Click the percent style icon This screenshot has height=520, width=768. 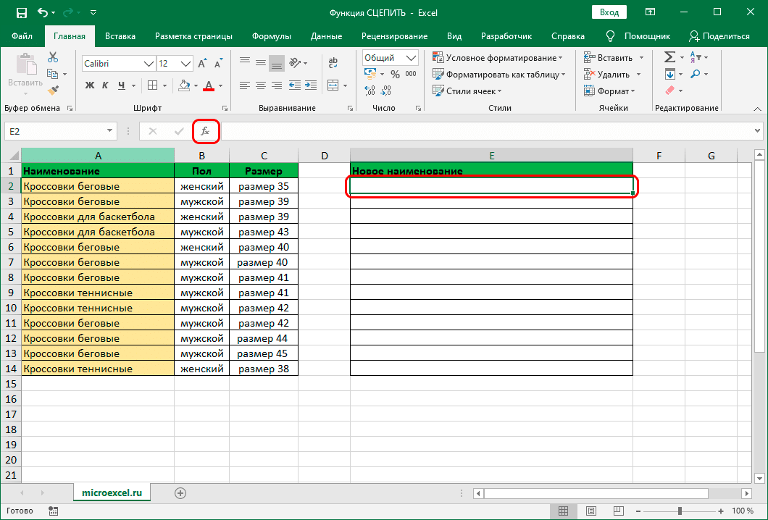395,75
